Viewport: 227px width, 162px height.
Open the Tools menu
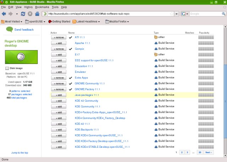tap(55, 7)
